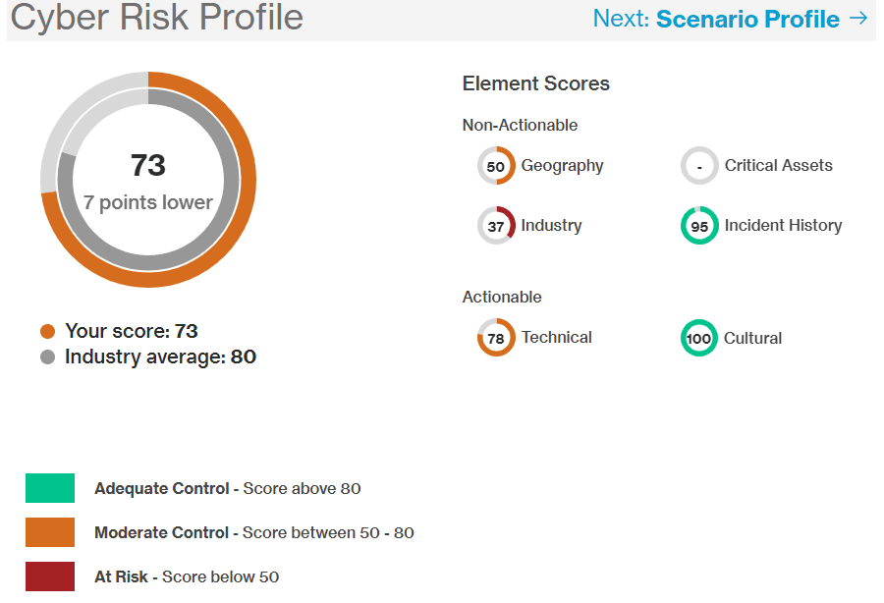Screen dimensions: 884x603
Task: Click the red At Risk swatch
Action: [x=49, y=576]
